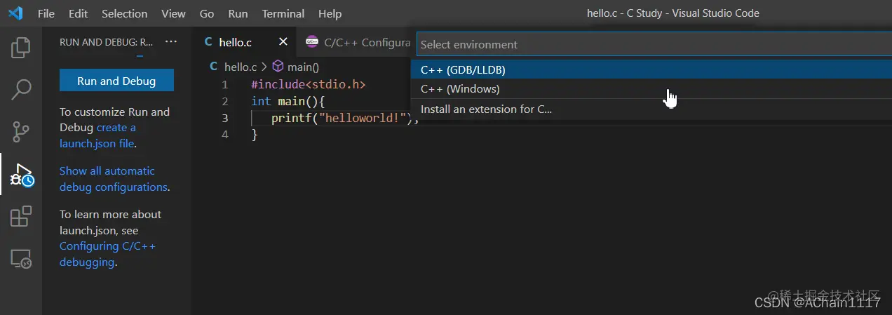The image size is (892, 315).
Task: Open the Help menu
Action: click(x=330, y=13)
